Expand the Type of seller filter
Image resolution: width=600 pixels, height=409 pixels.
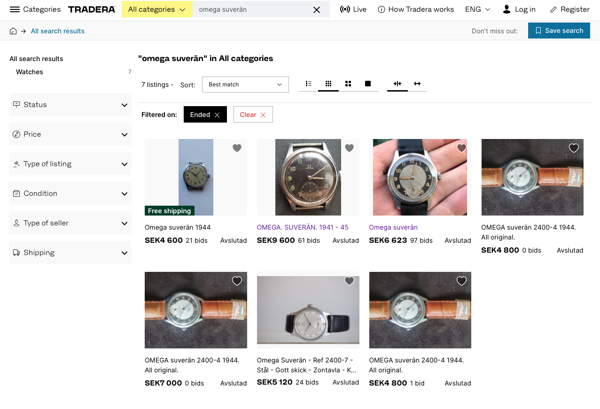70,223
